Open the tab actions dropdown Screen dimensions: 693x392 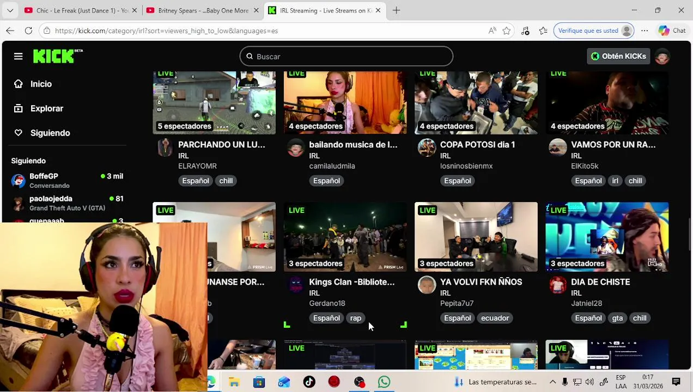pos(10,10)
